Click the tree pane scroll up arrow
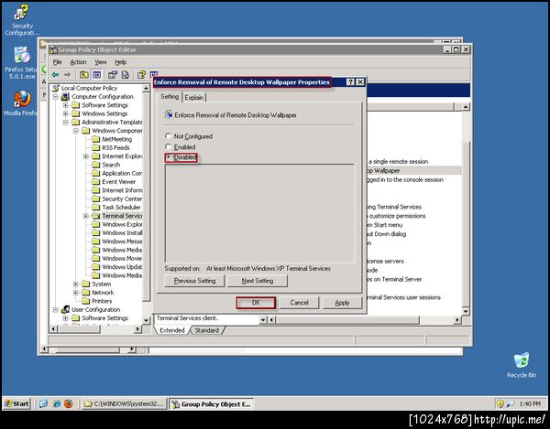550x429 pixels. (146, 88)
